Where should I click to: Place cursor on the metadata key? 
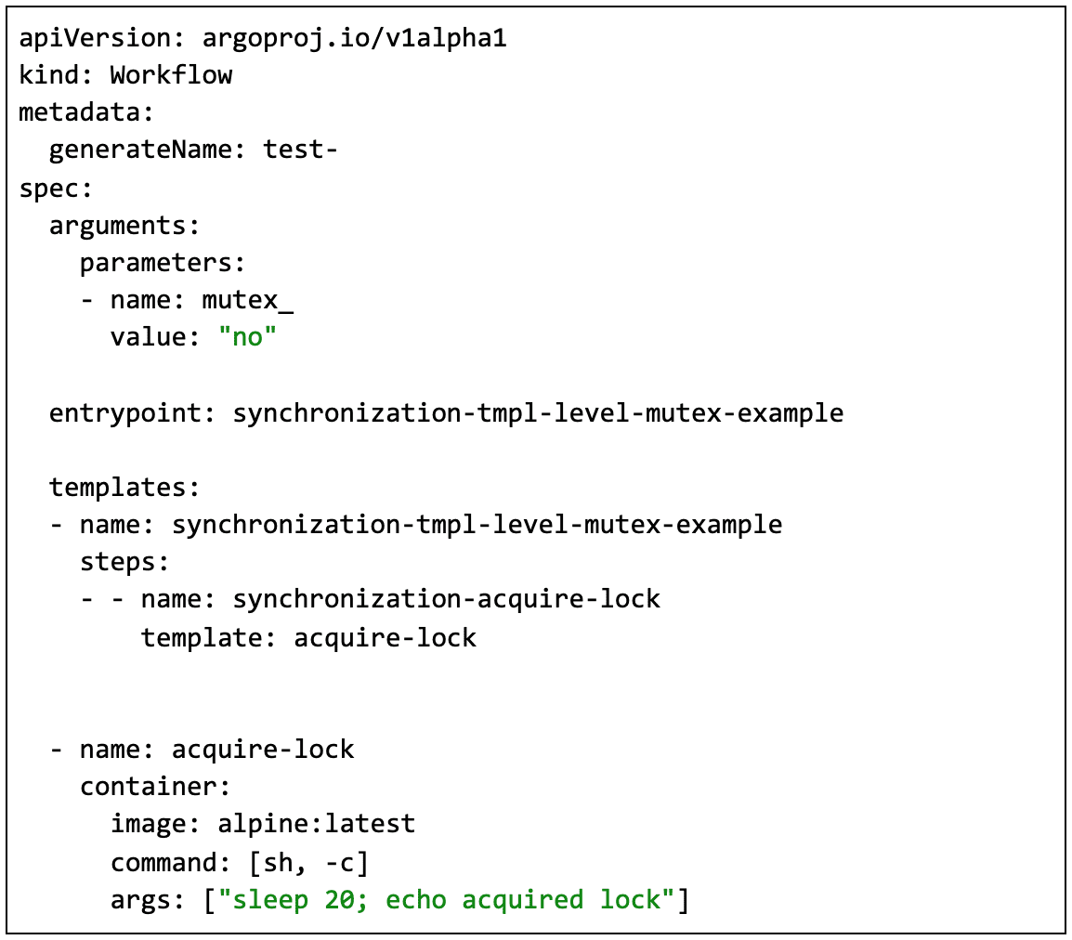pyautogui.click(x=82, y=112)
